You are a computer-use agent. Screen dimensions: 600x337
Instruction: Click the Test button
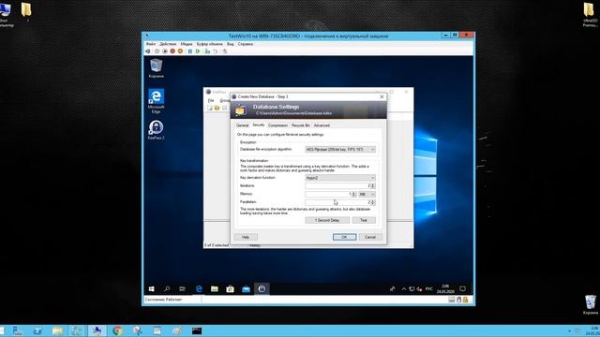click(364, 220)
